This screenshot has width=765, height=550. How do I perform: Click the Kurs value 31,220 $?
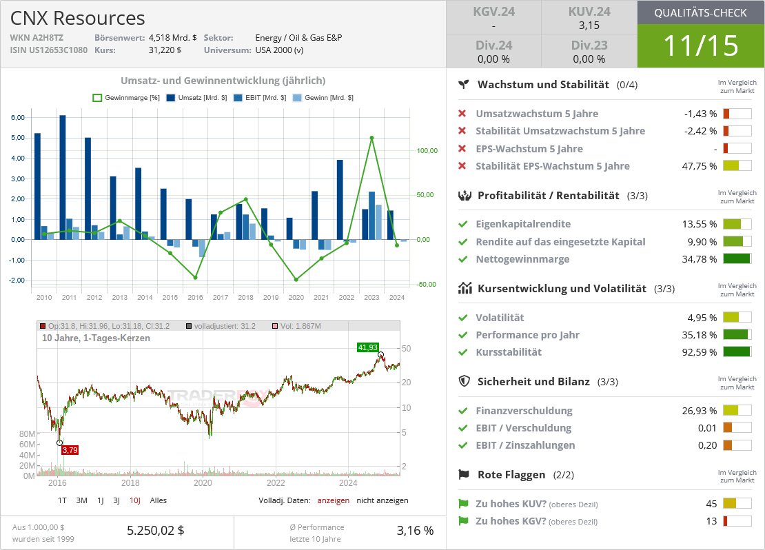pos(165,50)
